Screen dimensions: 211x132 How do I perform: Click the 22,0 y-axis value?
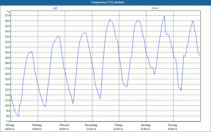(8, 42)
